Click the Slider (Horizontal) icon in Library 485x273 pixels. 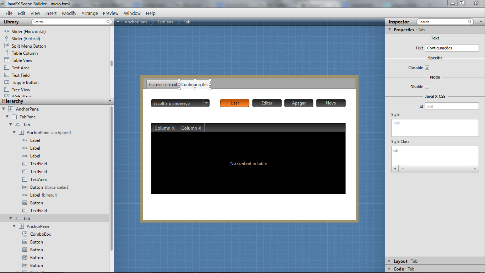click(7, 31)
